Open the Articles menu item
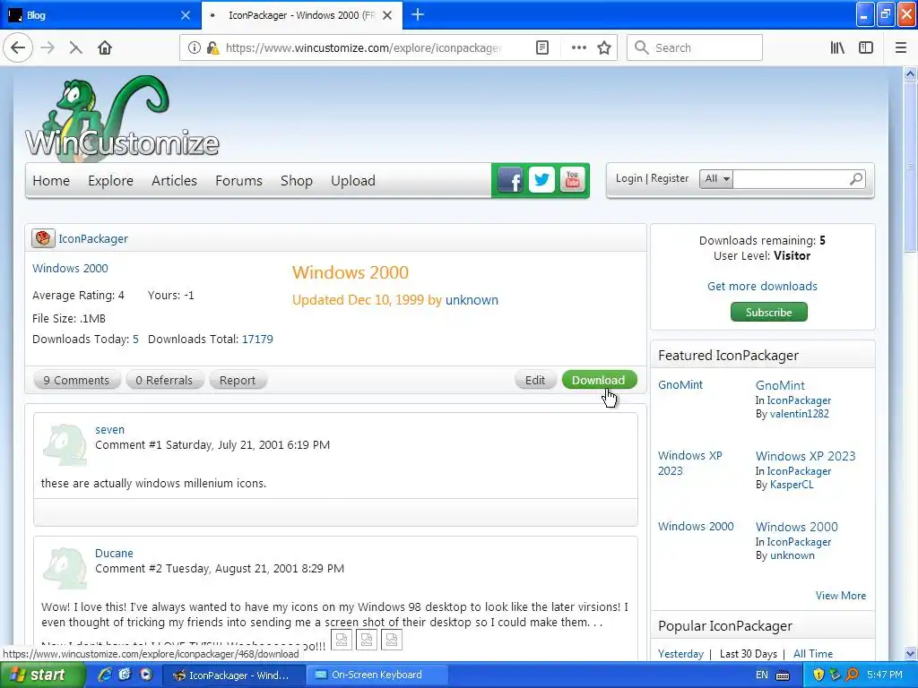 (174, 181)
